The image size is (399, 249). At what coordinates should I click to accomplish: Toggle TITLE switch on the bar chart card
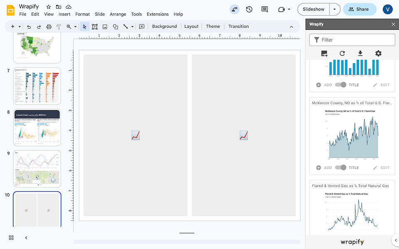[340, 85]
